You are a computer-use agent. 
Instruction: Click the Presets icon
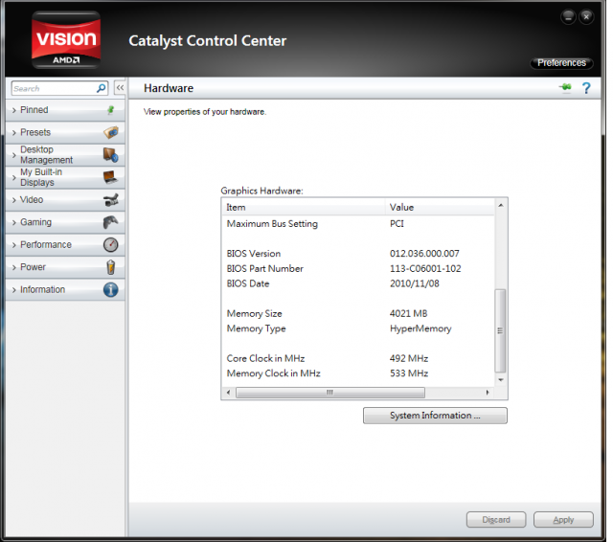coord(111,132)
